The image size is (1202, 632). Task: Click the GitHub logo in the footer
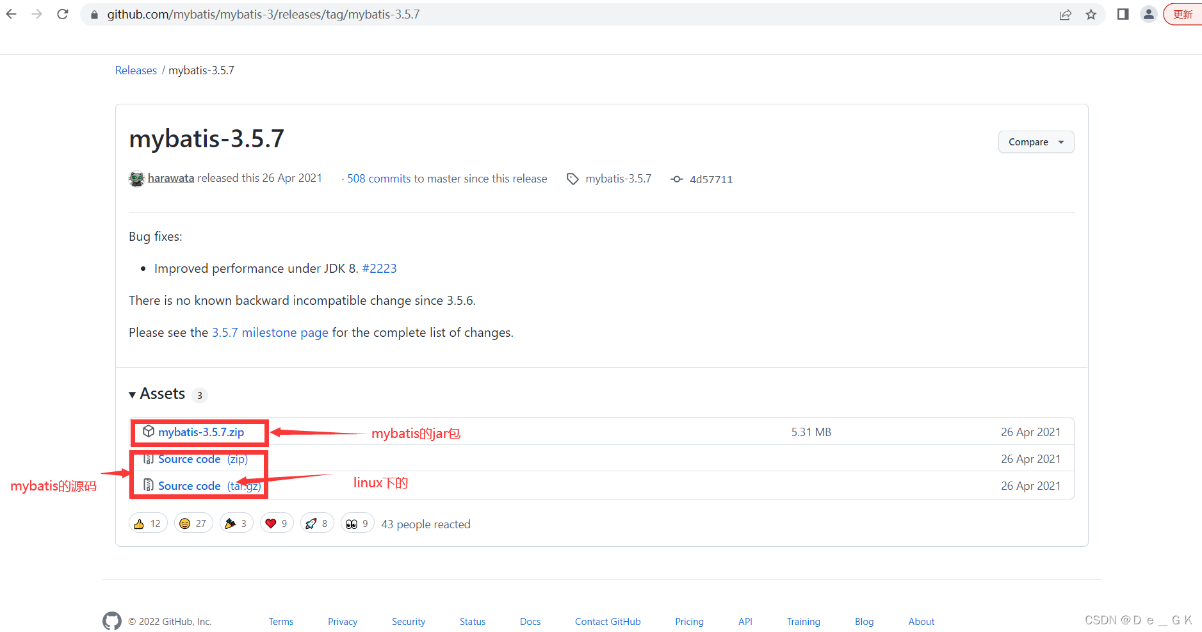click(112, 621)
